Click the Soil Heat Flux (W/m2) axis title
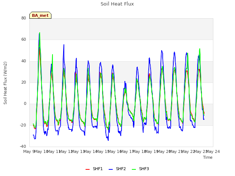The width and height of the screenshot is (235, 176). [x=5, y=83]
